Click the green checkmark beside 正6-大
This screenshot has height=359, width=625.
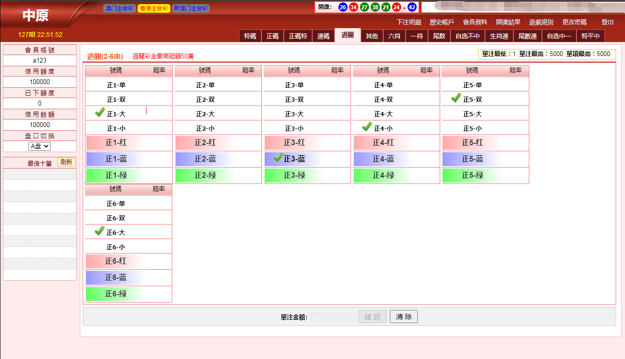[x=99, y=231]
